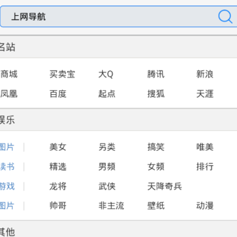The height and width of the screenshot is (237, 237).
Task: Open the 非主流 link
Action: pyautogui.click(x=111, y=206)
